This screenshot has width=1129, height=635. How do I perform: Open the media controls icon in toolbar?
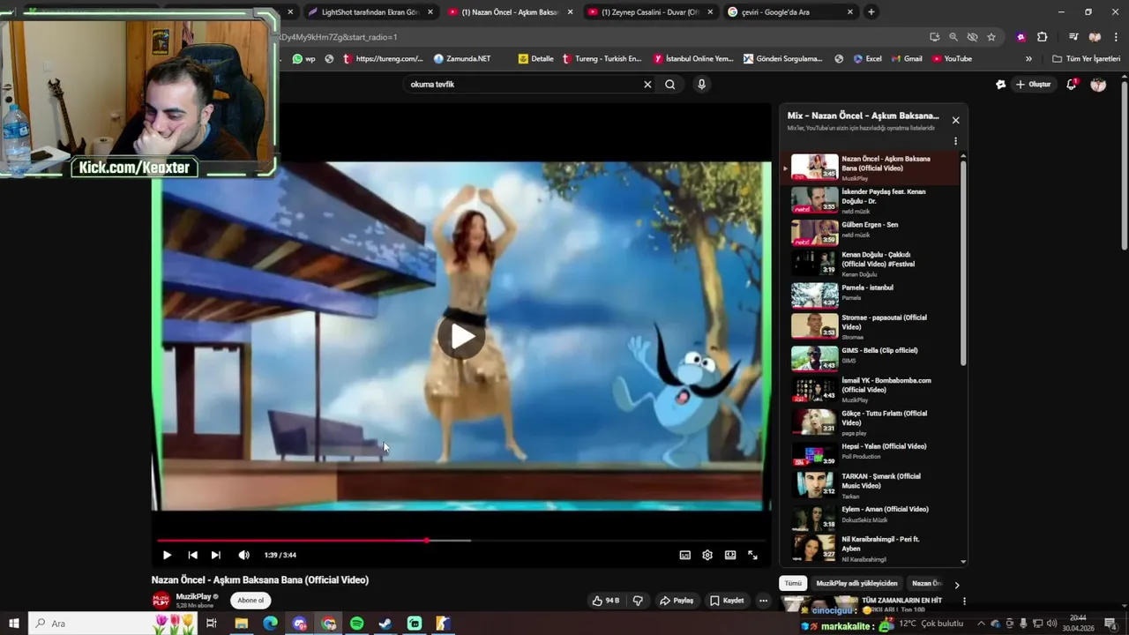[x=1073, y=37]
